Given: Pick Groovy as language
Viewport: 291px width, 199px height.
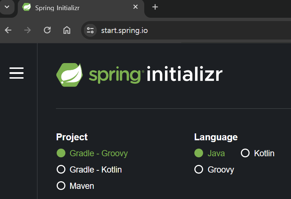Looking at the screenshot, I should click(x=199, y=169).
